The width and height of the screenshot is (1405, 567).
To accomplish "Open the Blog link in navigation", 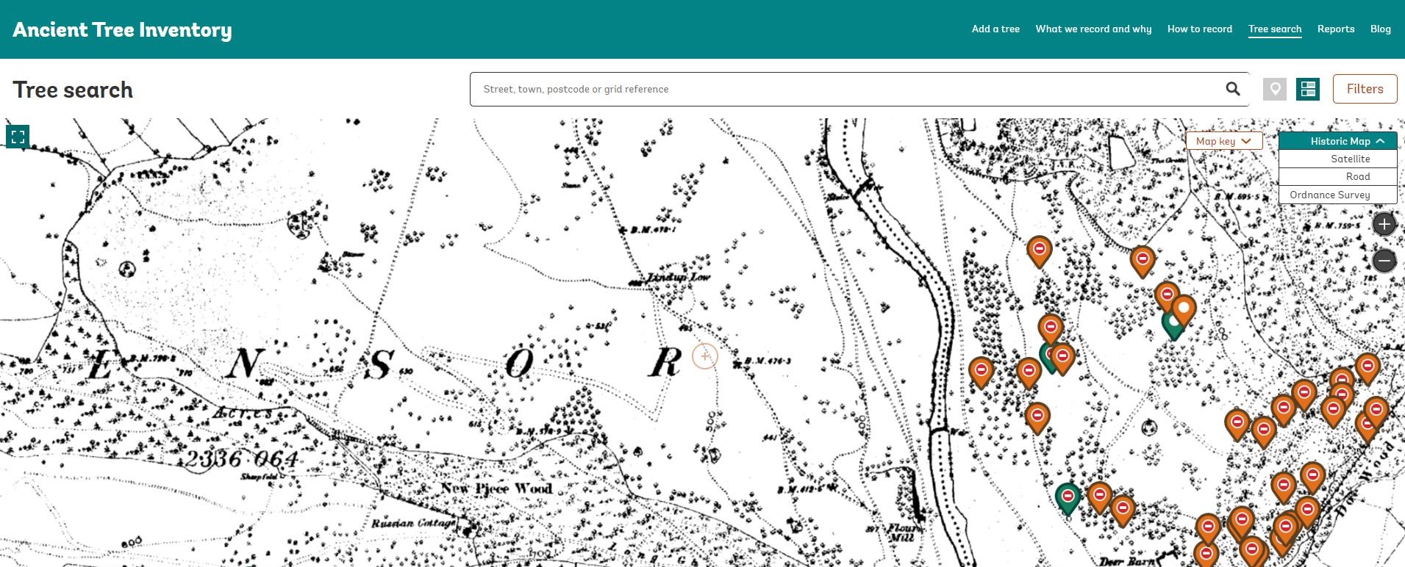I will coord(1380,29).
